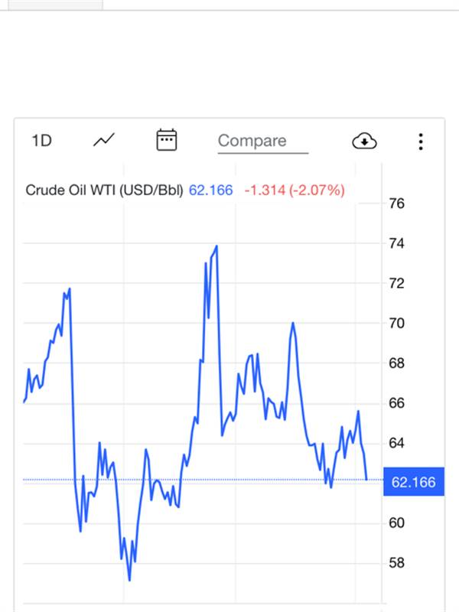Open the calendar date range picker
Screen dimensions: 459x612
click(167, 140)
